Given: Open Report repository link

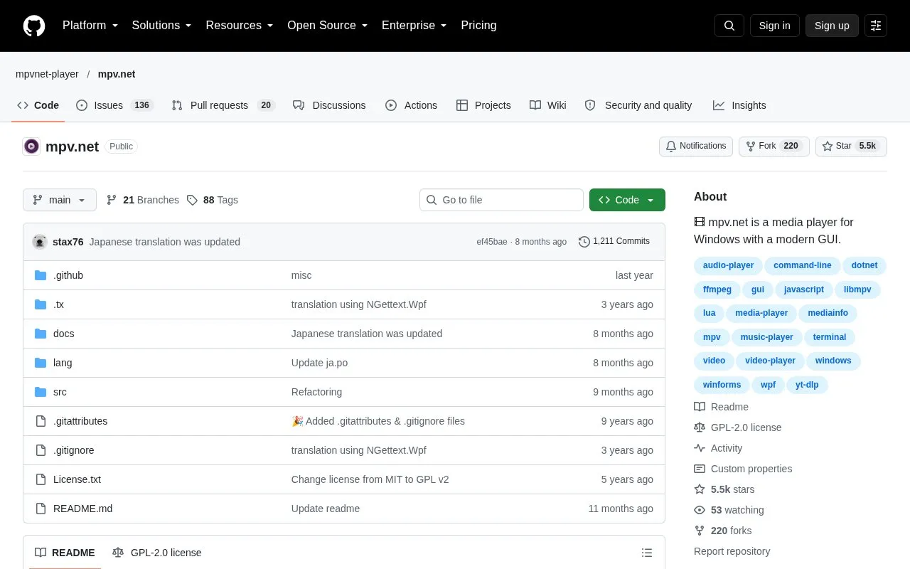Looking at the screenshot, I should coord(732,551).
